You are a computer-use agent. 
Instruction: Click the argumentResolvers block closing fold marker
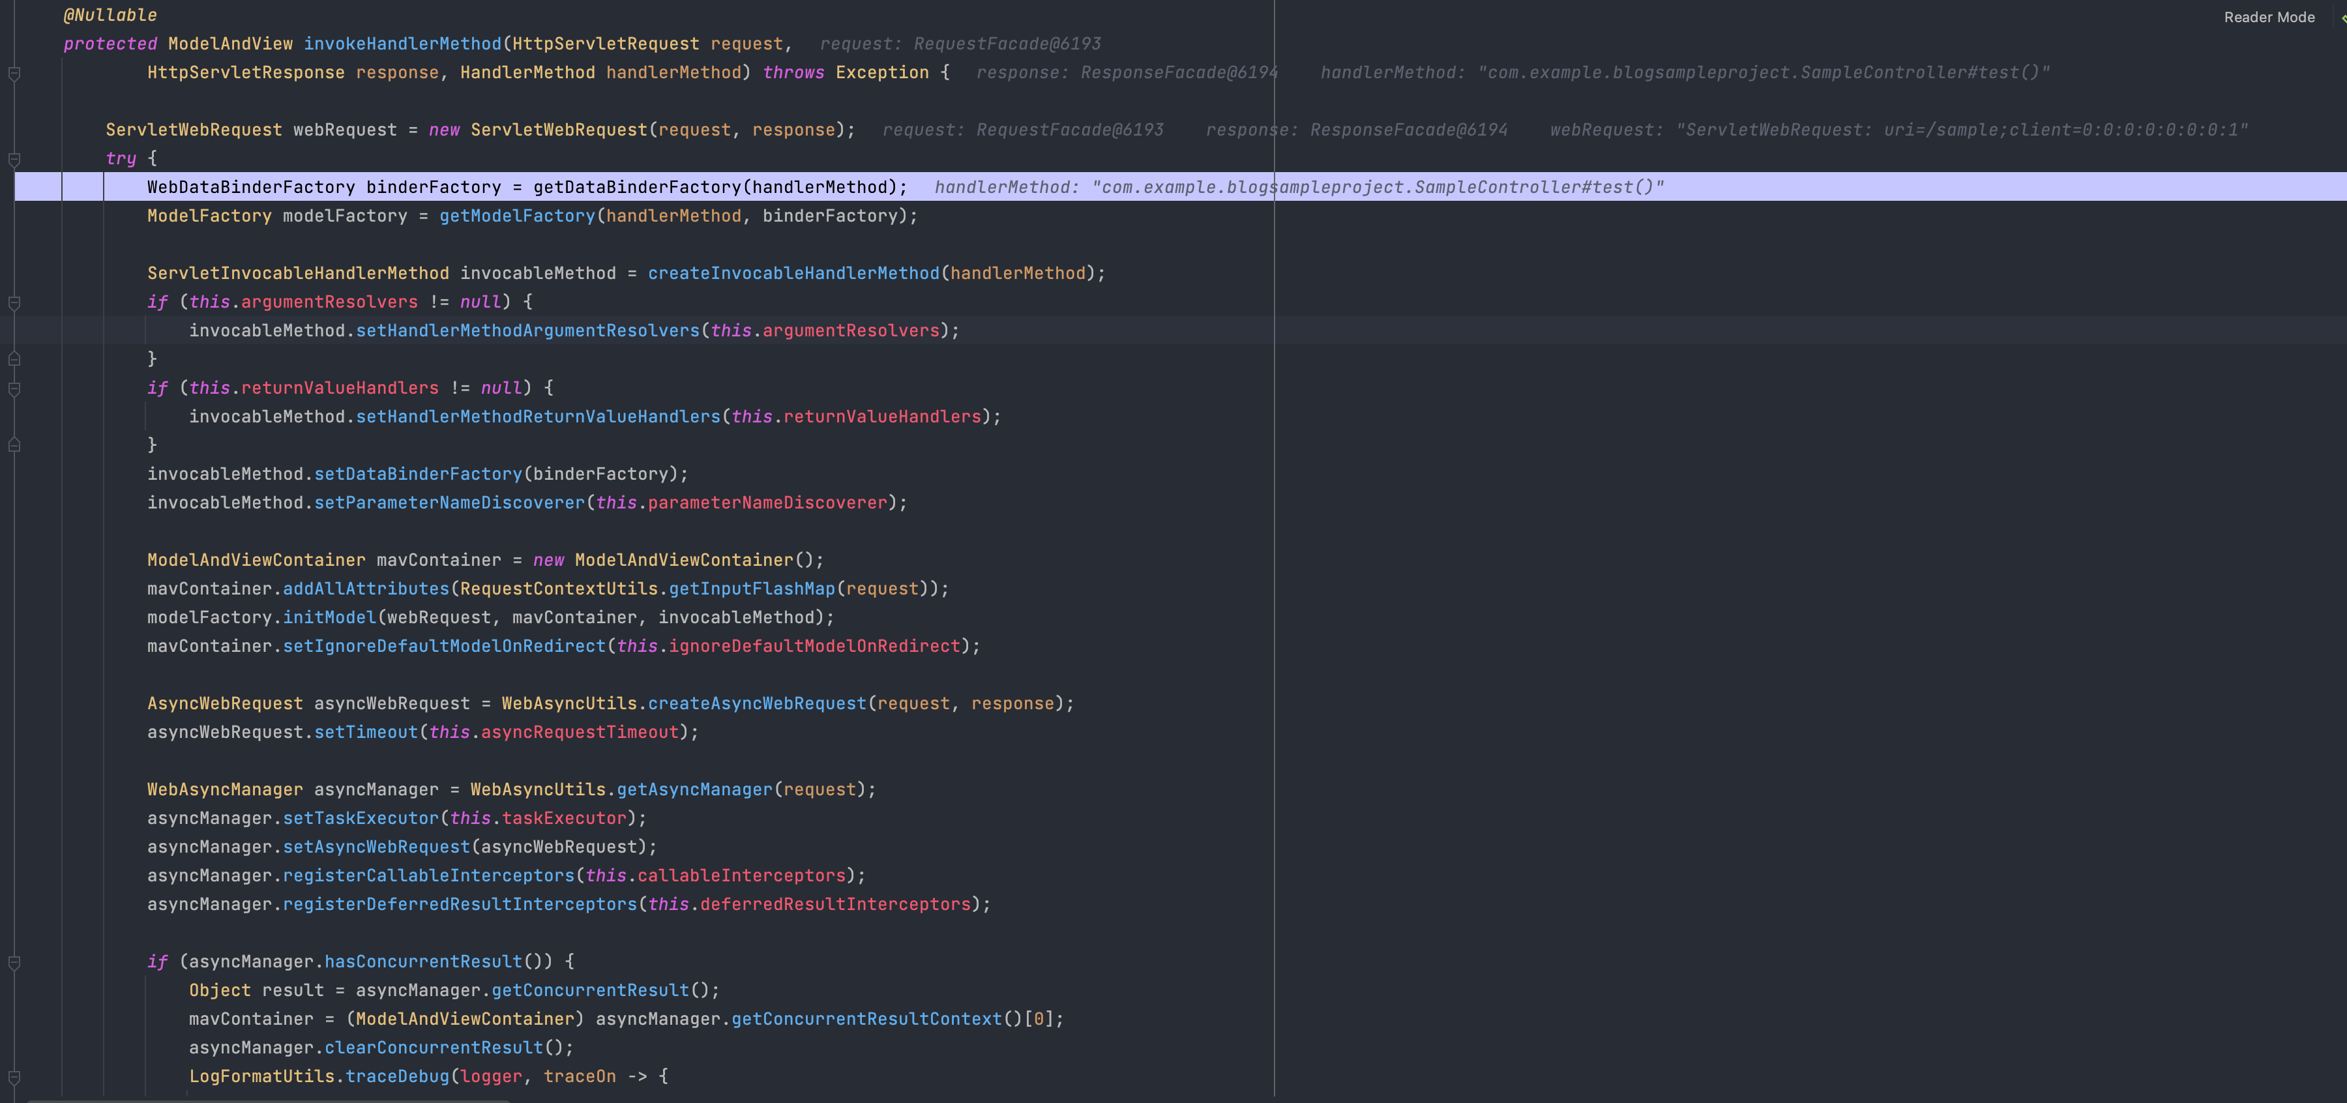[x=14, y=359]
